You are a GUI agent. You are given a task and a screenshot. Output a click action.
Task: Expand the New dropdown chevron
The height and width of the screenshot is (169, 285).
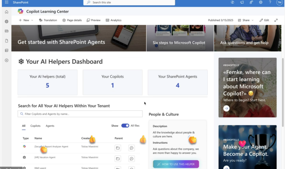point(32,20)
